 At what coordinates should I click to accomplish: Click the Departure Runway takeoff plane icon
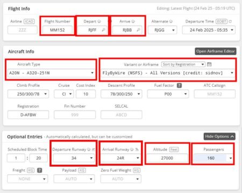point(94,150)
